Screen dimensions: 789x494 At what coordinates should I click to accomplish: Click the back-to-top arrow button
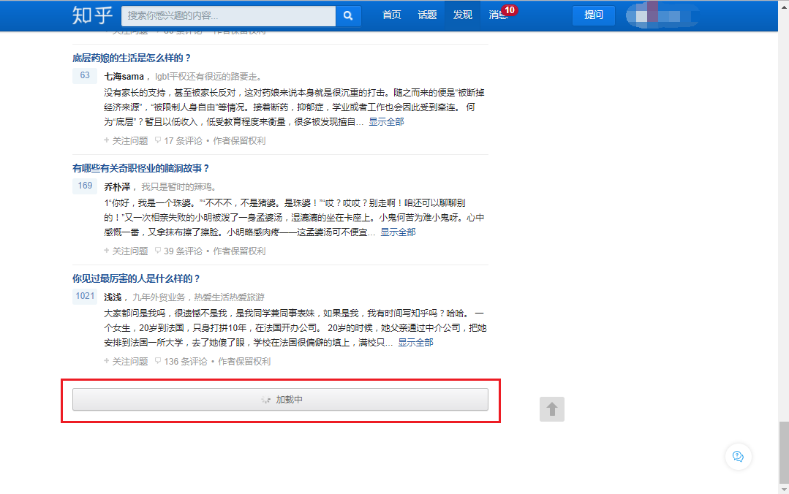point(552,409)
